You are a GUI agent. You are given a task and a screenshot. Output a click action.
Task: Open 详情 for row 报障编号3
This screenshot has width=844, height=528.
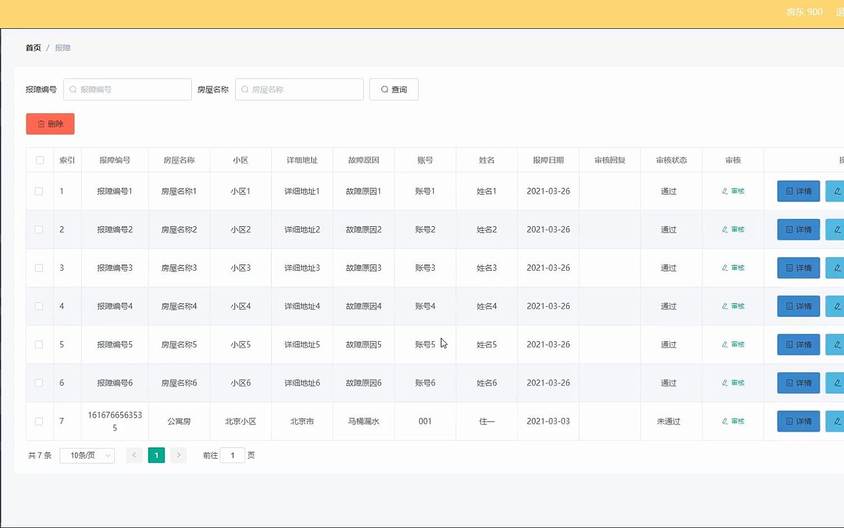pos(798,268)
